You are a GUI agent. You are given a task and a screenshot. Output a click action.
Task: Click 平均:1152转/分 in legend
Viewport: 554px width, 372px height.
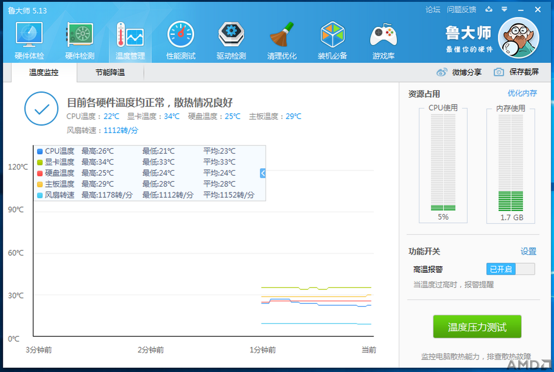(229, 195)
